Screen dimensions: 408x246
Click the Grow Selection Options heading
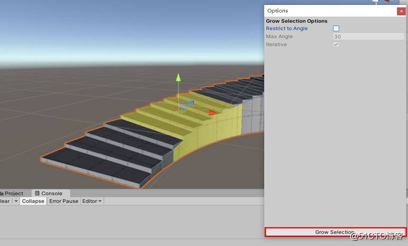[x=297, y=21]
